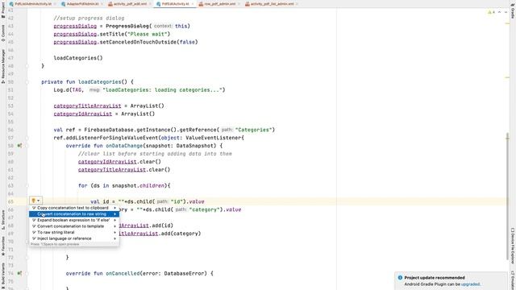
Task: Open the Resource Manager tool window
Action: coord(3,66)
